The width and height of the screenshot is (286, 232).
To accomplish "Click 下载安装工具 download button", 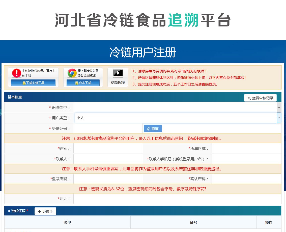I will [x=33, y=83].
